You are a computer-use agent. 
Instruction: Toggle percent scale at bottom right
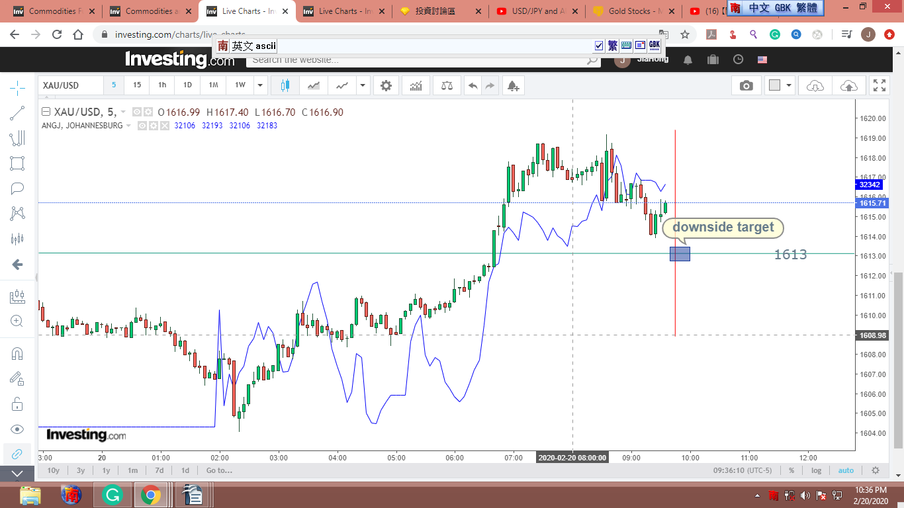(791, 470)
